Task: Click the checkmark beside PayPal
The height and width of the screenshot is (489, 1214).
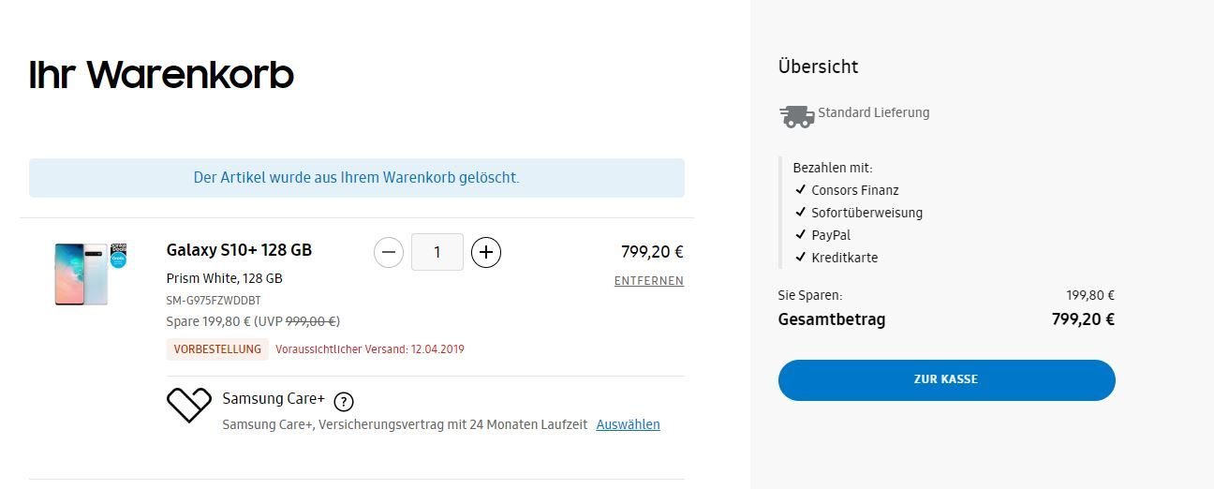Action: (x=801, y=234)
